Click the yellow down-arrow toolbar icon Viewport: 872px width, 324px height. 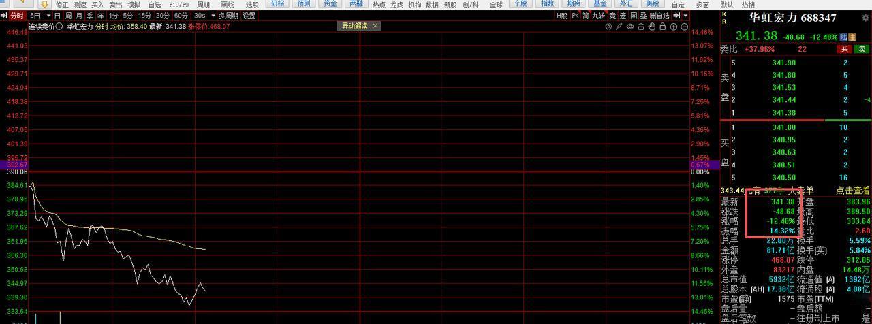point(44,4)
